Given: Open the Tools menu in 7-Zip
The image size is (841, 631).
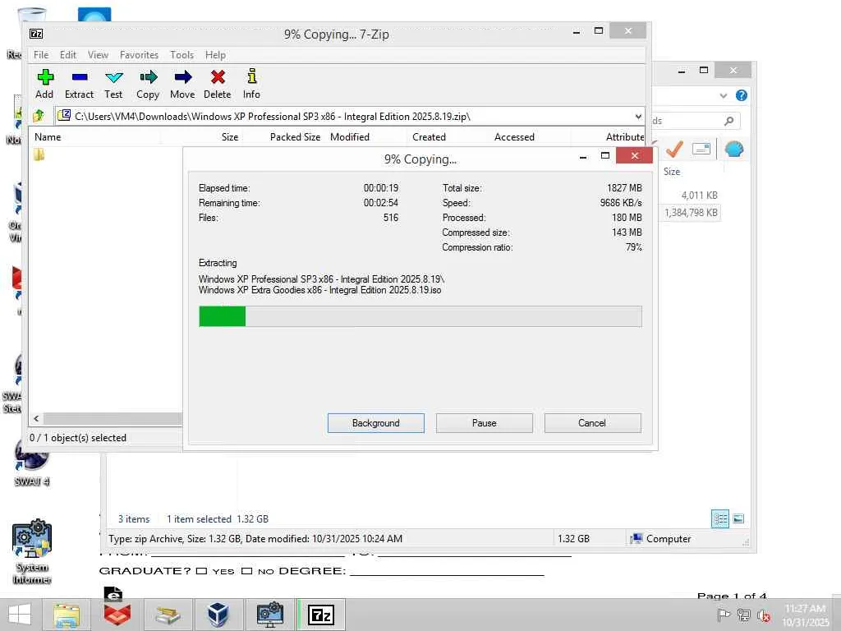Looking at the screenshot, I should [x=182, y=55].
